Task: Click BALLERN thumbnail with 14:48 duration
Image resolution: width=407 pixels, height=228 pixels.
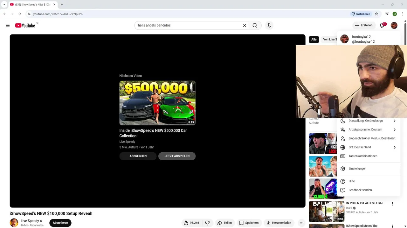Action: 327,211
